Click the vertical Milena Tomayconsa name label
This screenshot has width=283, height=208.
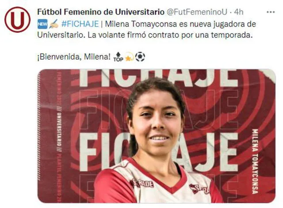(x=255, y=162)
